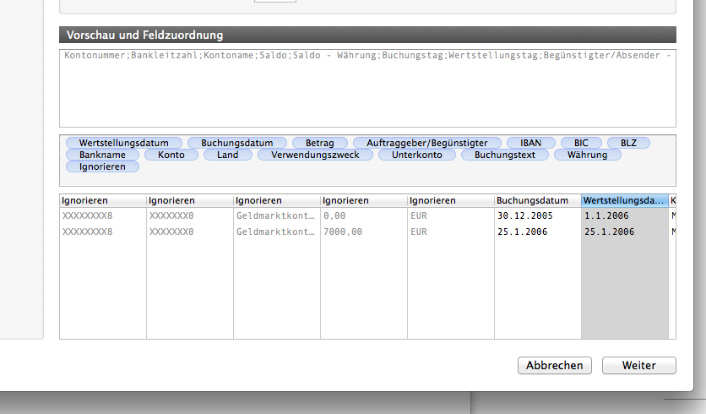The height and width of the screenshot is (414, 706).
Task: Select the IBAN field tag
Action: [530, 143]
